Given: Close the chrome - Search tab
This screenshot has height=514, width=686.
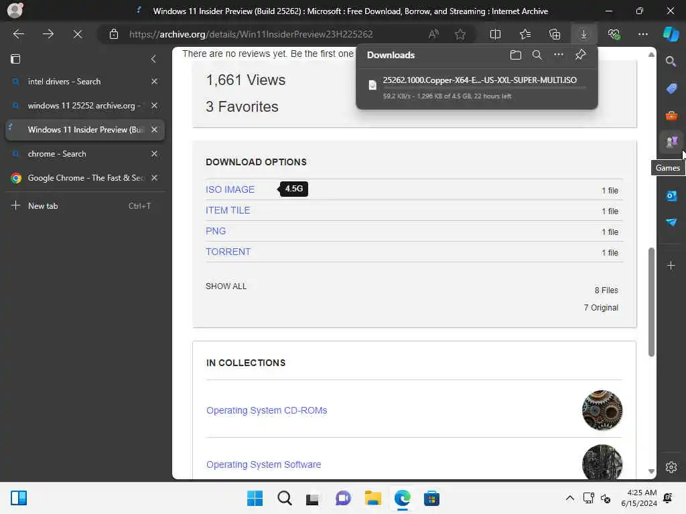Looking at the screenshot, I should tap(155, 154).
